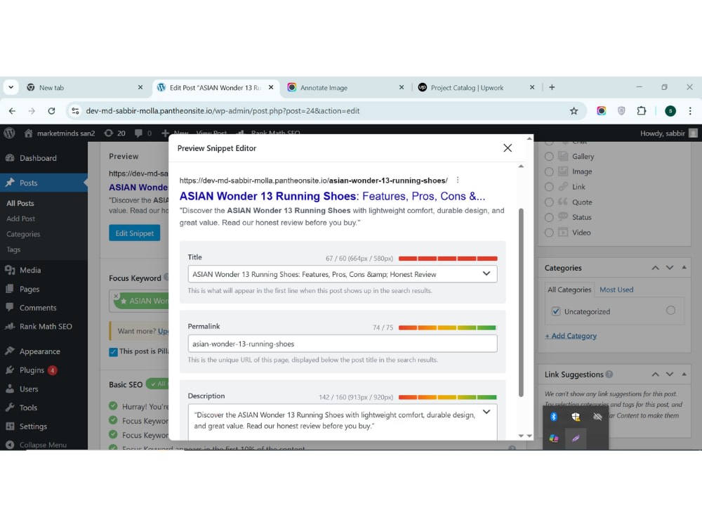Click Howdy, sabbir account menu

(x=668, y=133)
